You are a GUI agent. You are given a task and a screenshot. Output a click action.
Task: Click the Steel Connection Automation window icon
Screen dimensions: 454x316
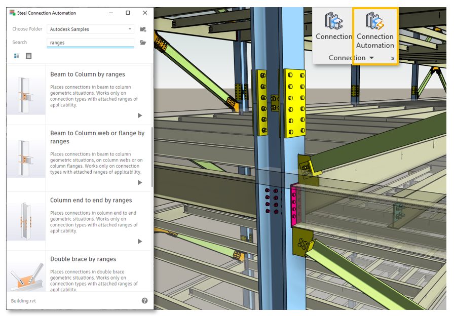click(12, 13)
